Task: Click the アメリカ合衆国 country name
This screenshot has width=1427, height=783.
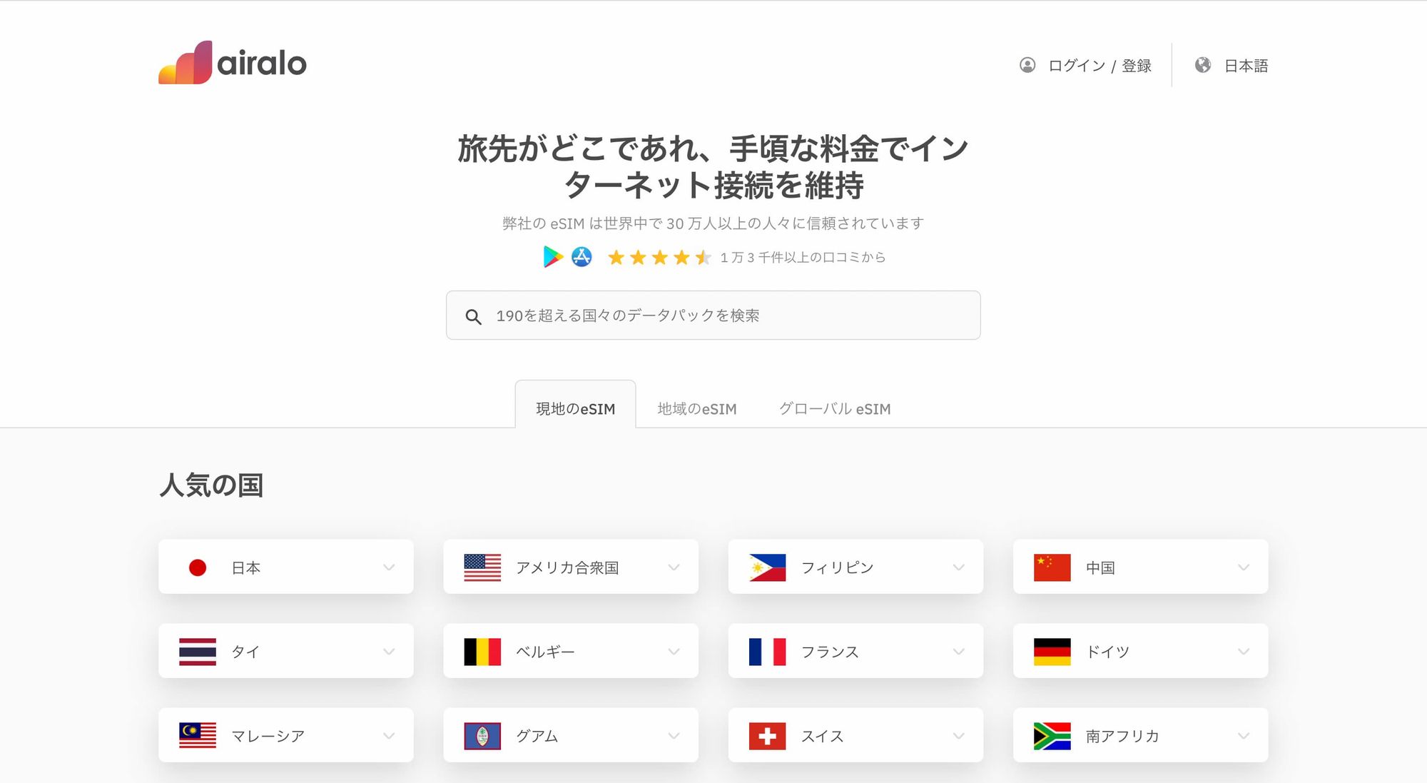Action: point(567,568)
